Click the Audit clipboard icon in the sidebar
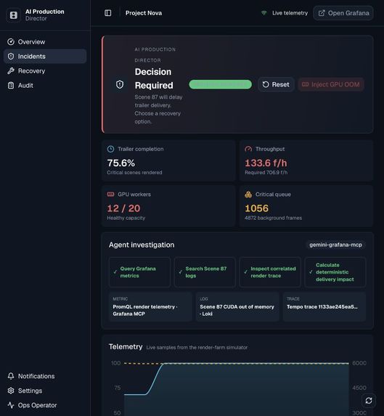The height and width of the screenshot is (416, 384). (x=11, y=86)
